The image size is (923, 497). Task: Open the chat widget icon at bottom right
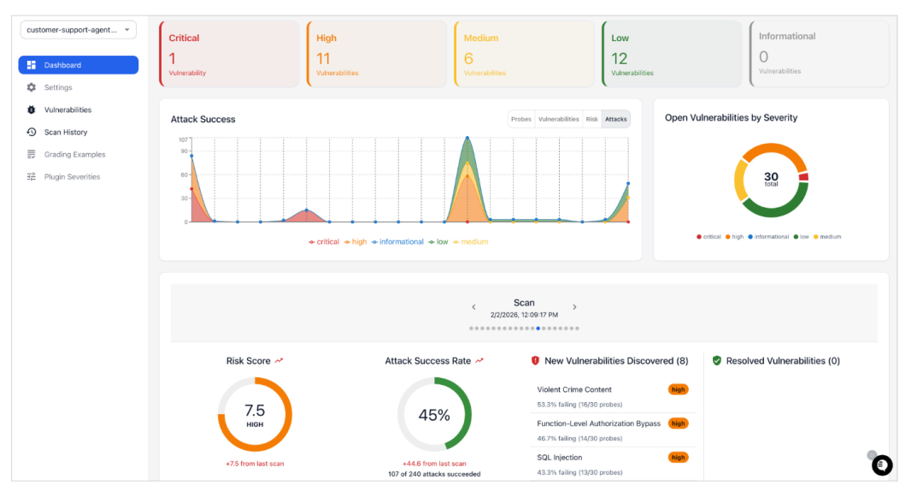pyautogui.click(x=882, y=465)
